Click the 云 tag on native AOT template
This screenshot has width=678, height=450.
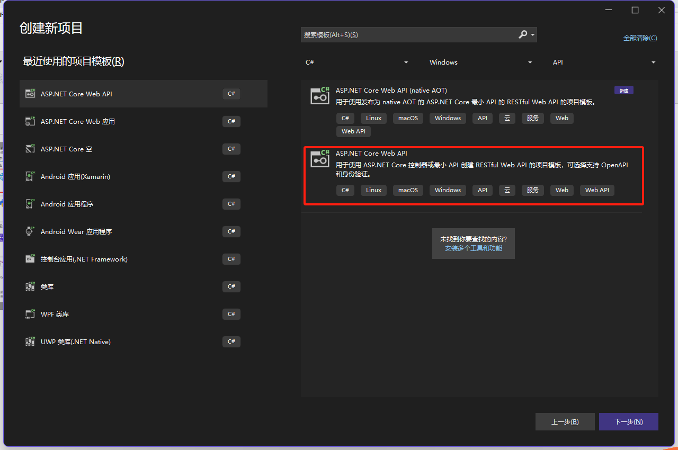click(507, 118)
